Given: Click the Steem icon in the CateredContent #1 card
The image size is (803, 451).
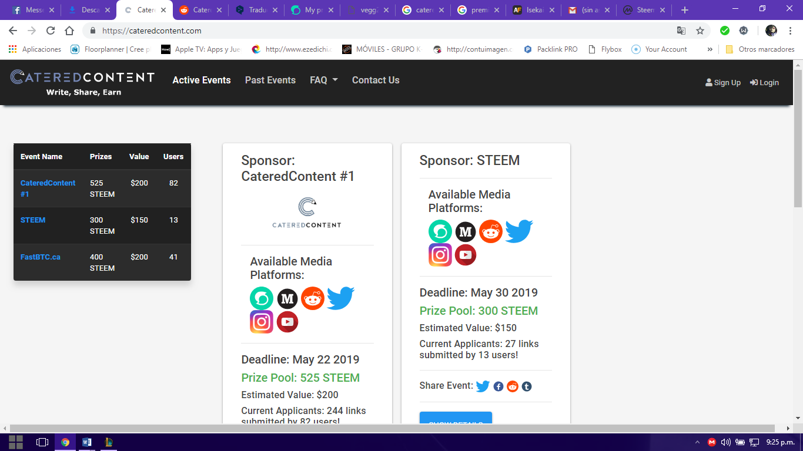Looking at the screenshot, I should [262, 298].
